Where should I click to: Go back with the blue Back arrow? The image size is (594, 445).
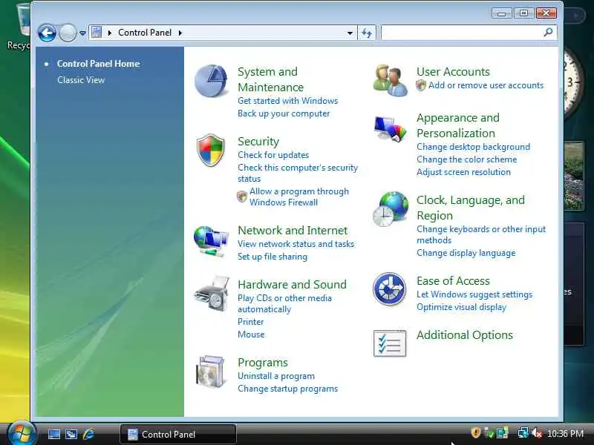[x=47, y=33]
